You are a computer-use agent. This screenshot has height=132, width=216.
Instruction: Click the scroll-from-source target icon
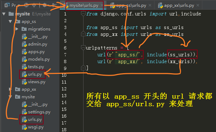click(26, 5)
